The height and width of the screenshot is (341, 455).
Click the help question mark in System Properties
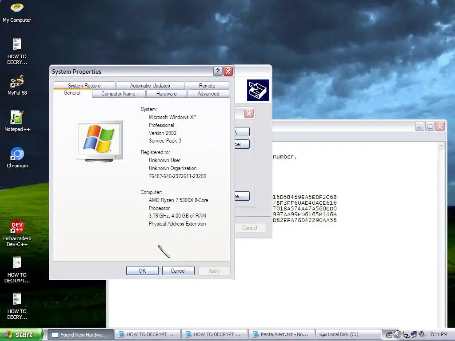[x=218, y=71]
